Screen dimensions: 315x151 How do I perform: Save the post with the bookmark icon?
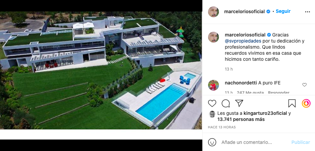pyautogui.click(x=292, y=103)
